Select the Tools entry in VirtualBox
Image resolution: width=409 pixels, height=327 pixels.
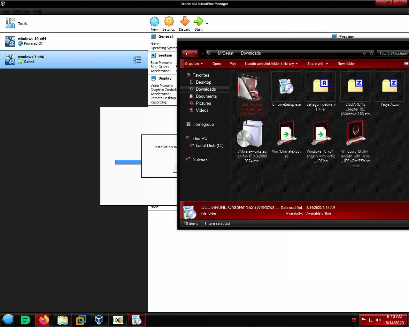point(74,24)
